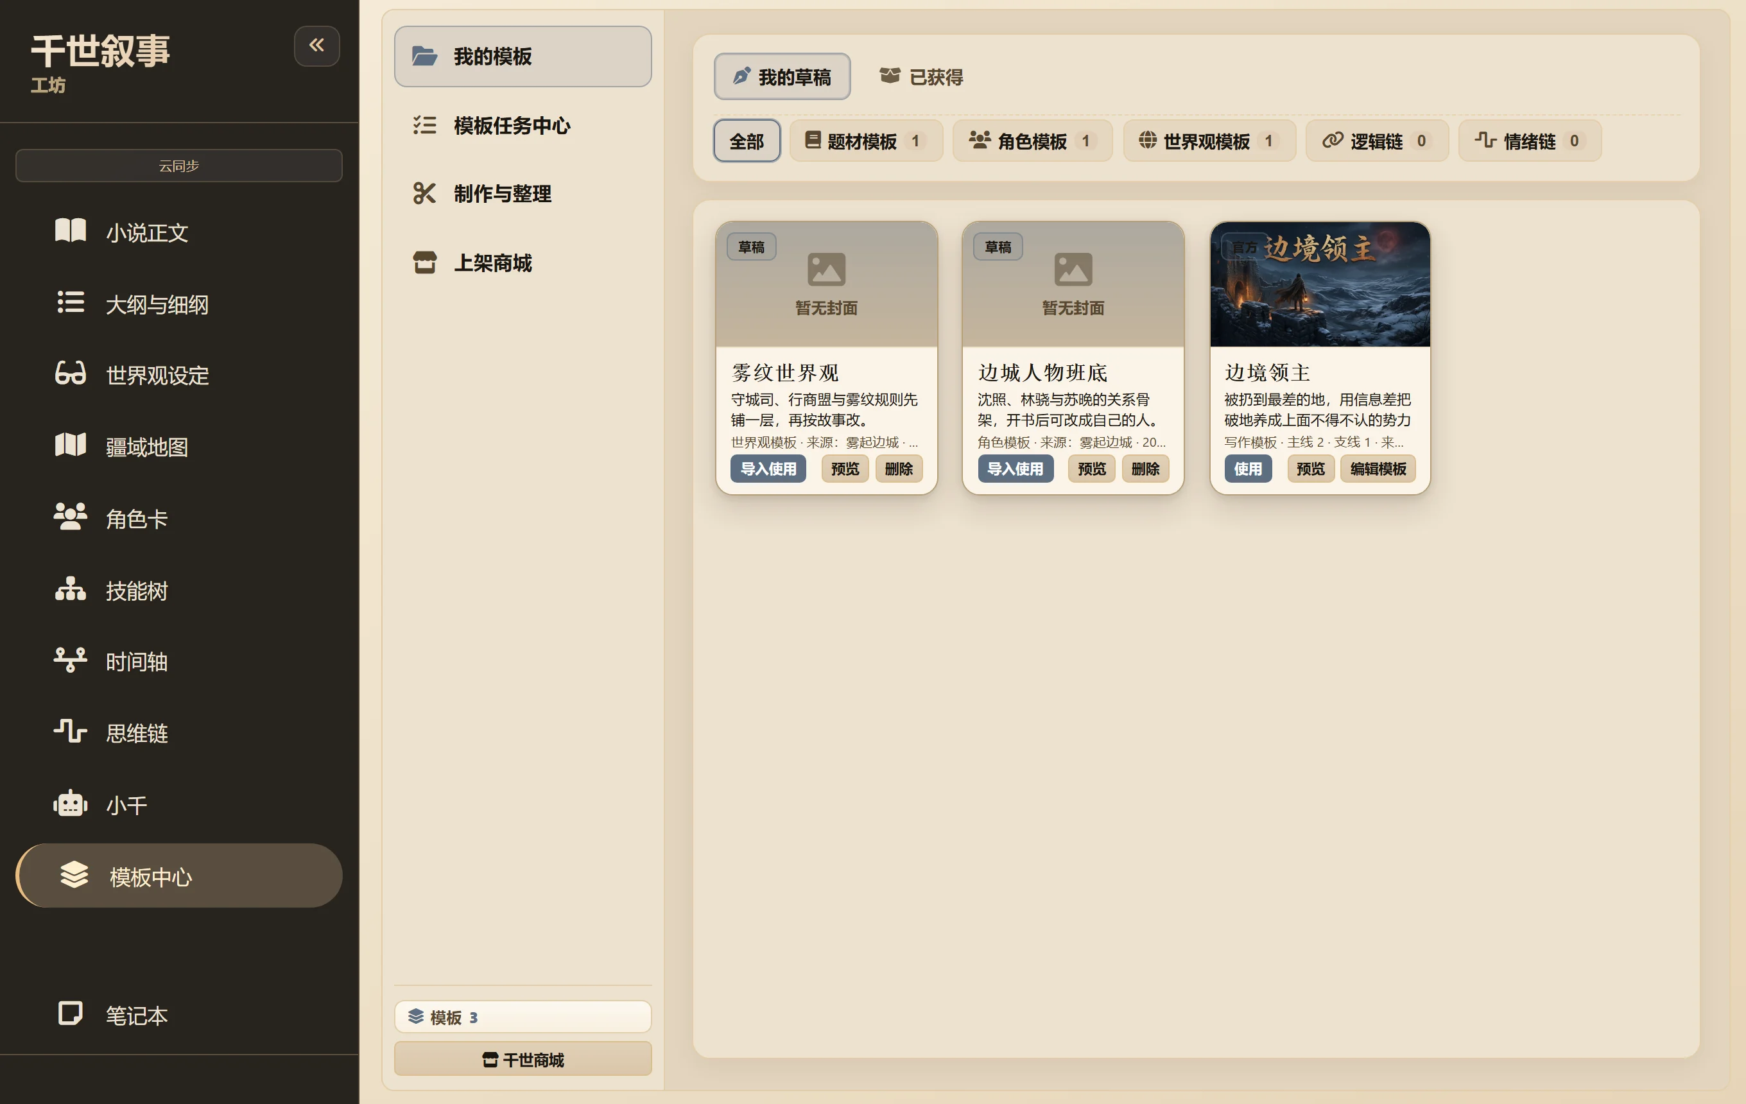
Task: Click the box icon in 已获得 tab
Action: pos(890,75)
